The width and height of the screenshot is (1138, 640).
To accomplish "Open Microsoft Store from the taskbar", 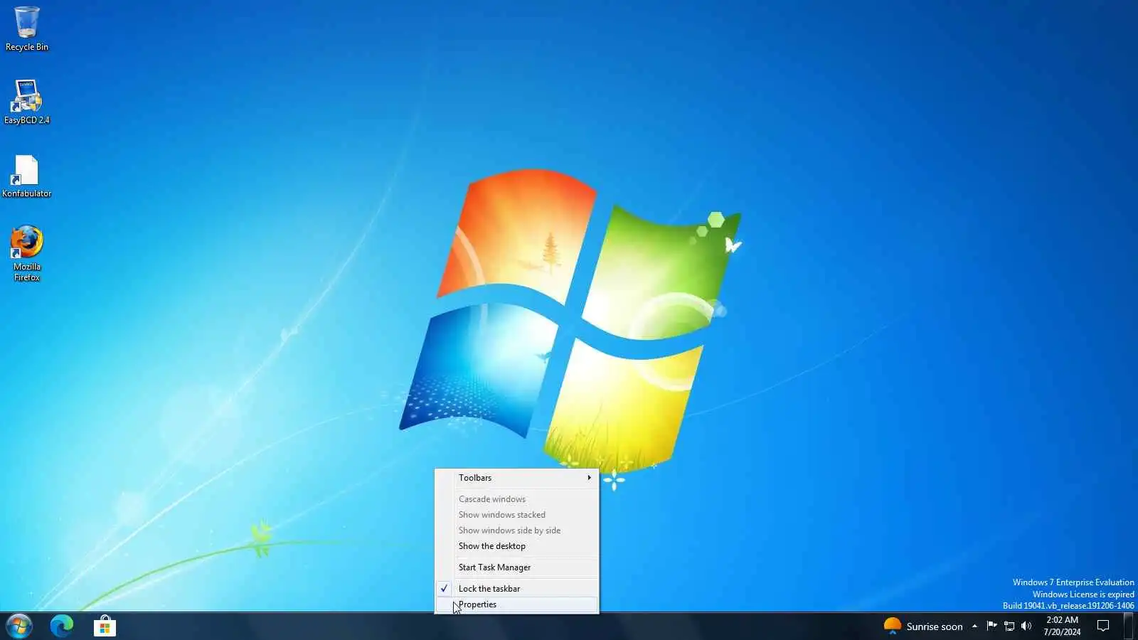I will (x=105, y=626).
